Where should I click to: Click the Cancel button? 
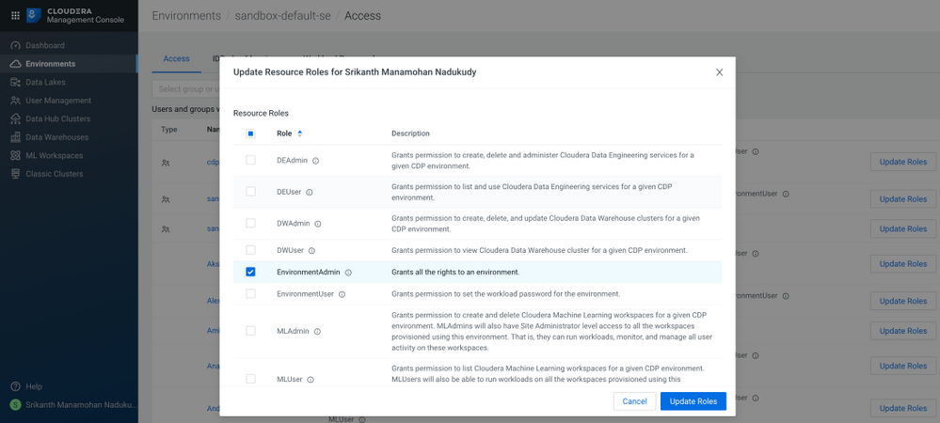pos(634,401)
